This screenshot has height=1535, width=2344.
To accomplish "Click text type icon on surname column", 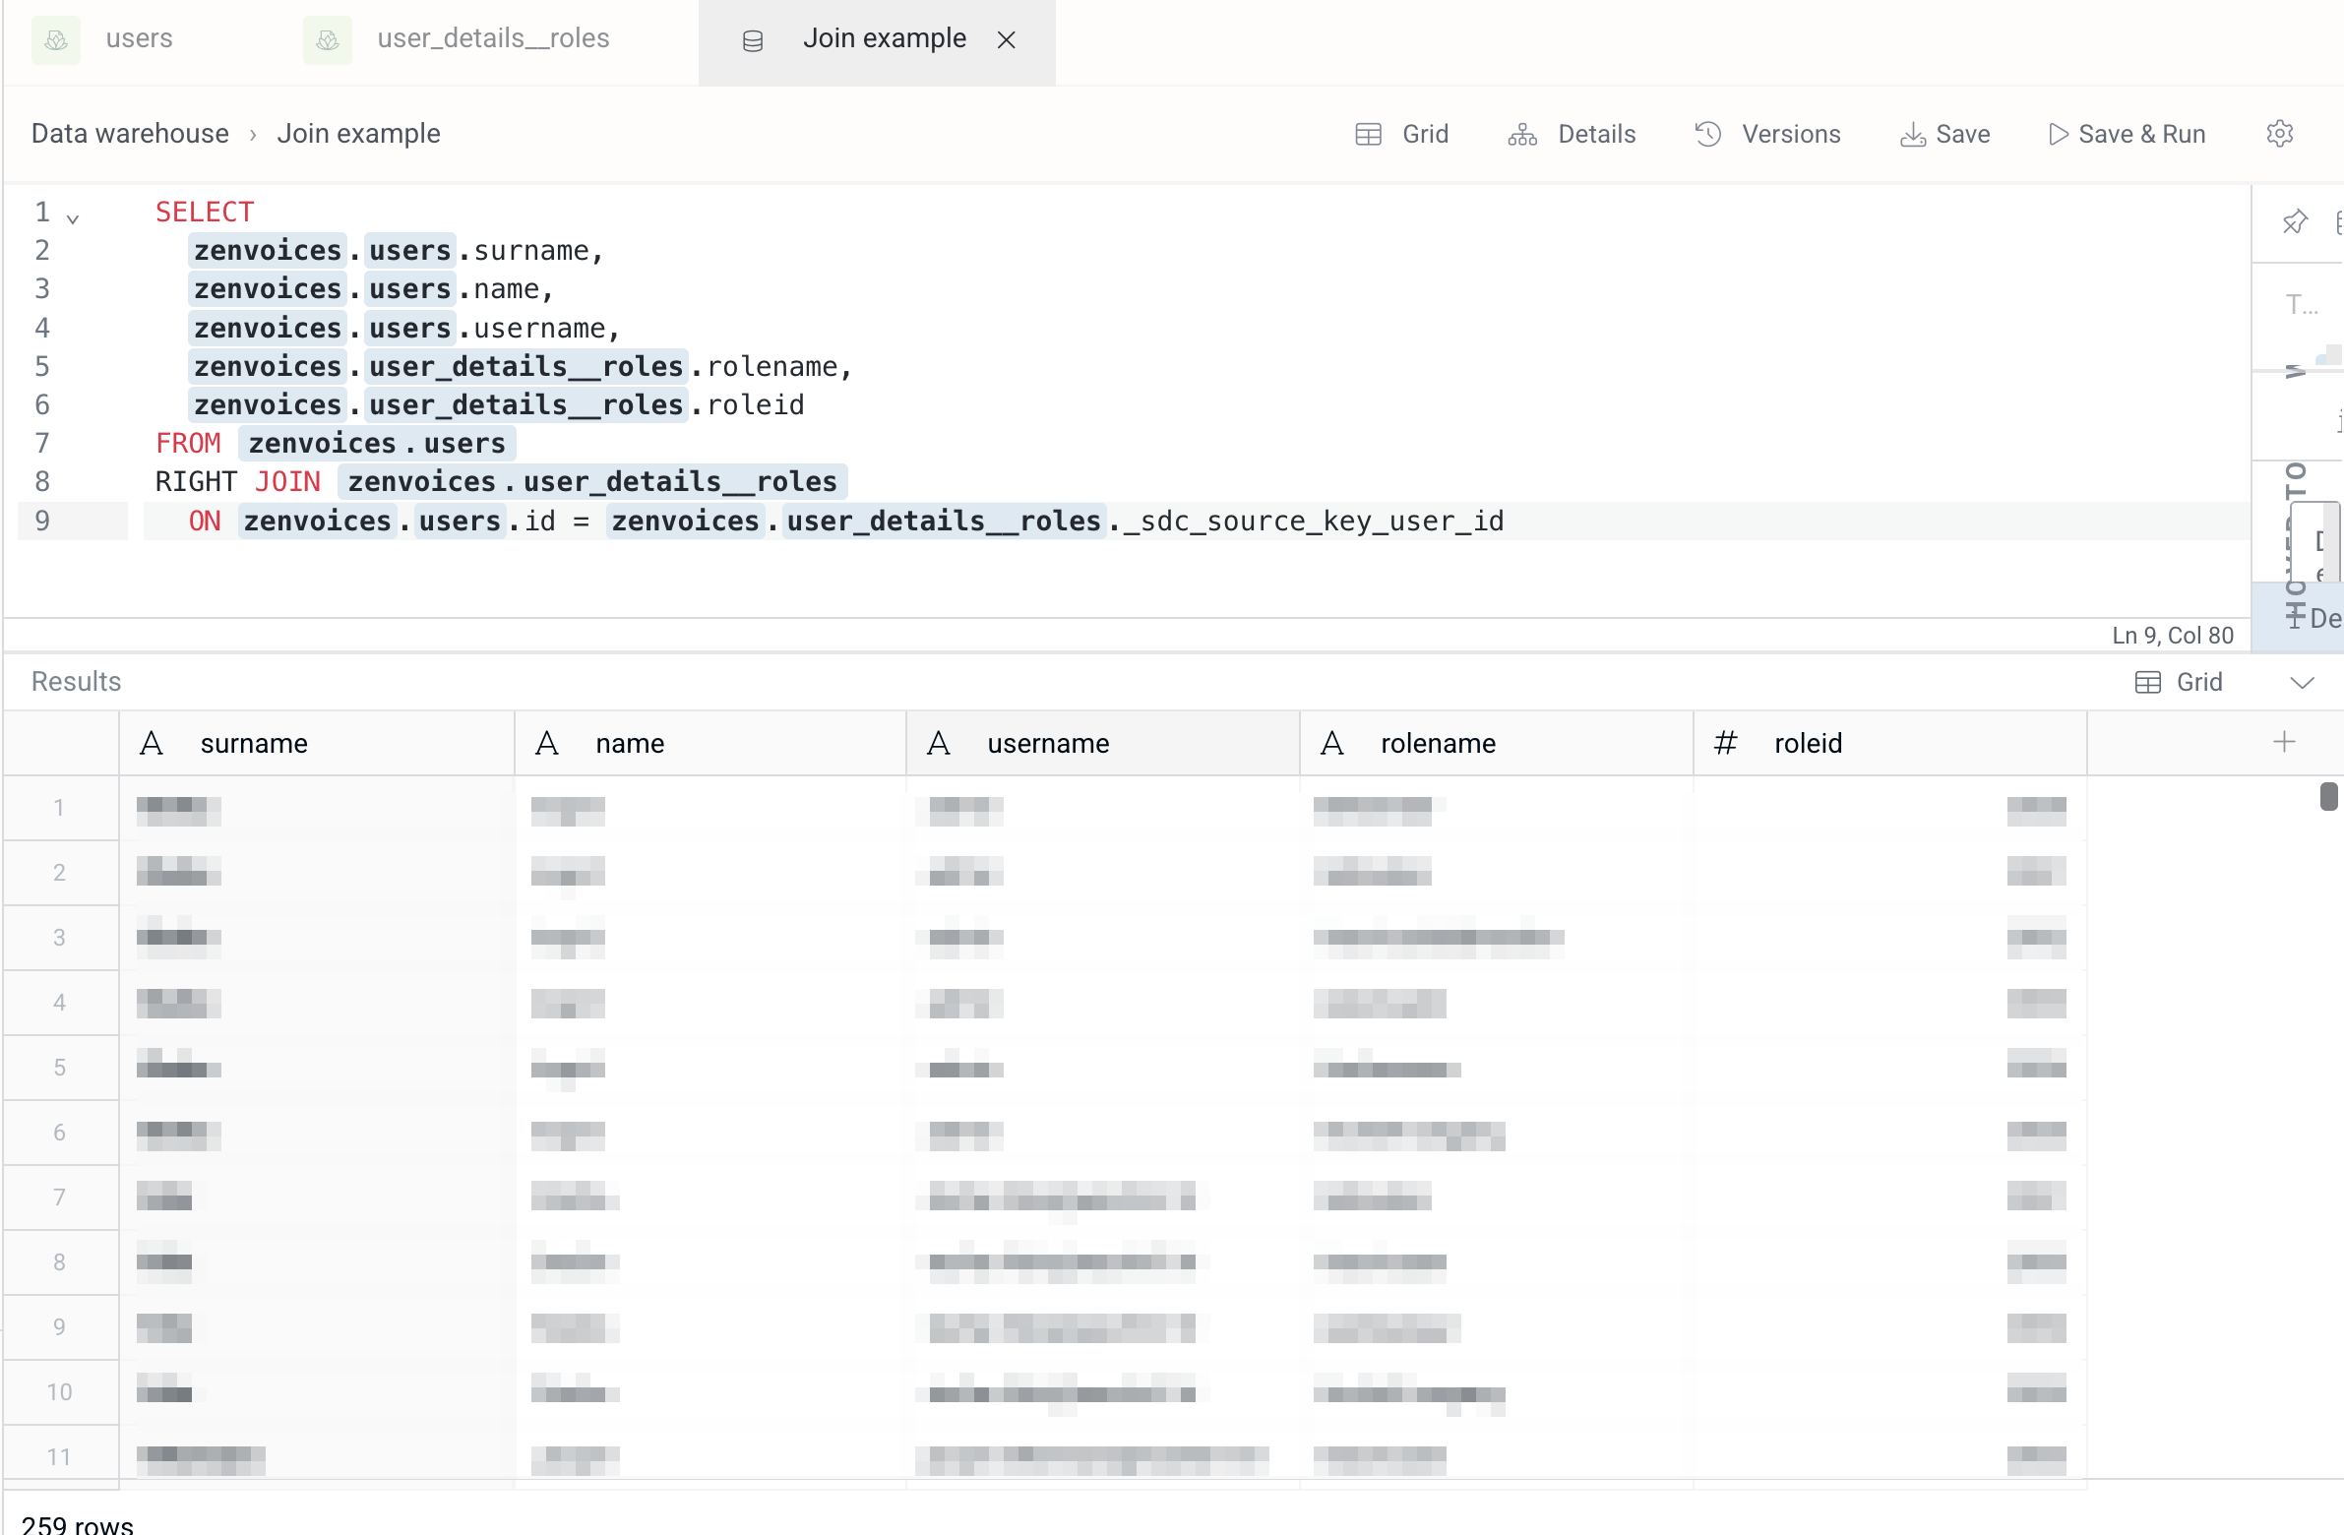I will pos(152,743).
